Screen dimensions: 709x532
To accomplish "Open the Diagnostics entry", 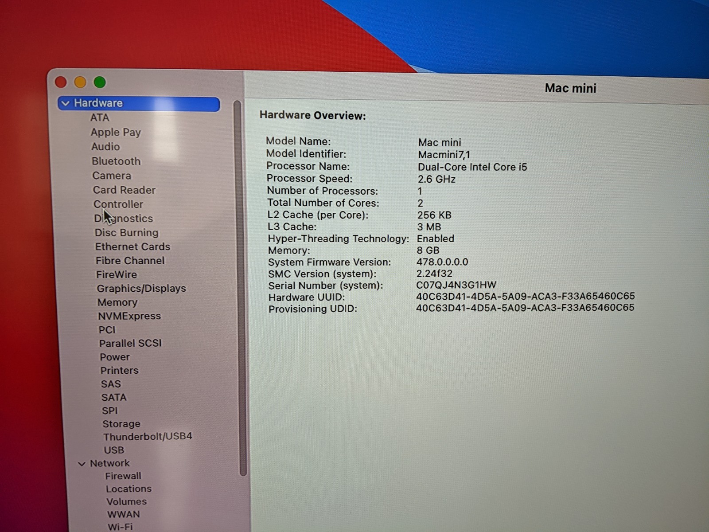I will (124, 218).
